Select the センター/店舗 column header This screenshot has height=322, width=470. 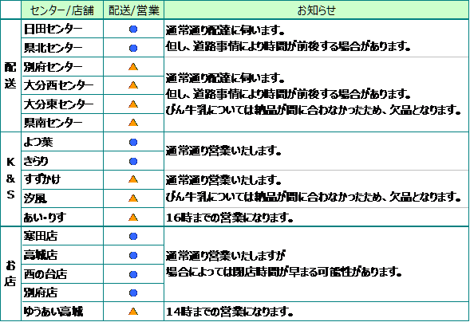[x=62, y=10]
